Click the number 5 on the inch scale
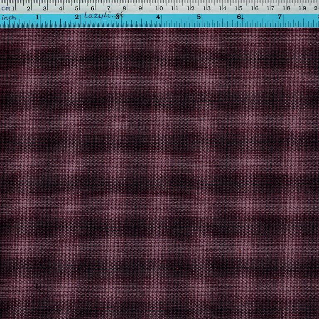The height and width of the screenshot is (319, 319). click(x=199, y=17)
